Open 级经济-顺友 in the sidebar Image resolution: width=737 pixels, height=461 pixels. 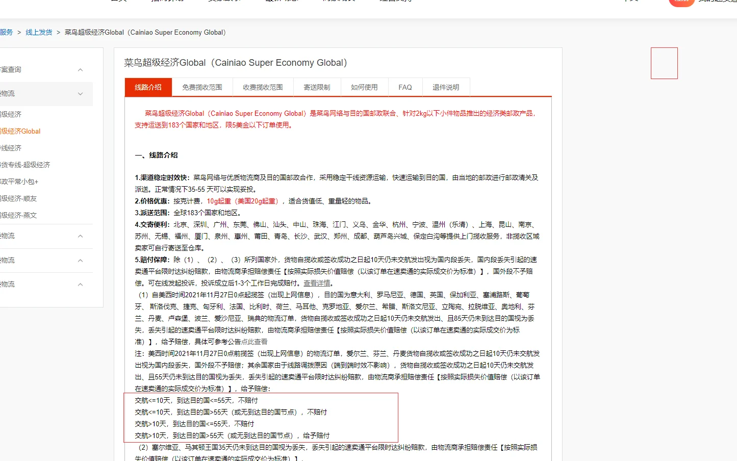pos(18,198)
